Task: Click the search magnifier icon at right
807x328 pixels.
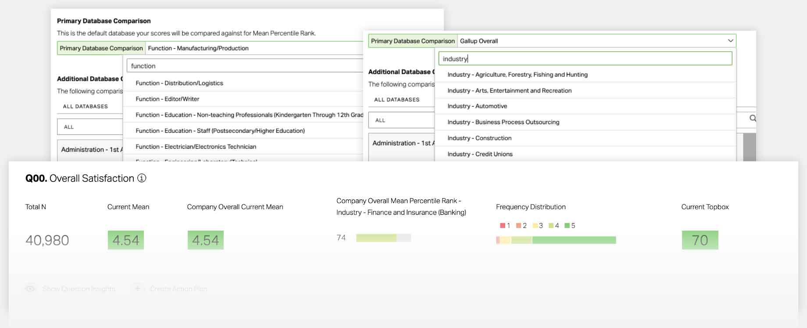Action: tap(753, 118)
